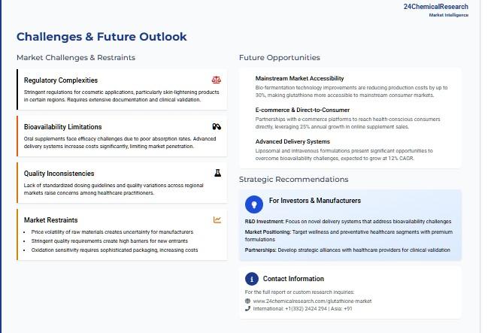Click the Advanced Delivery Systems heading
The image size is (497, 333).
coord(292,141)
